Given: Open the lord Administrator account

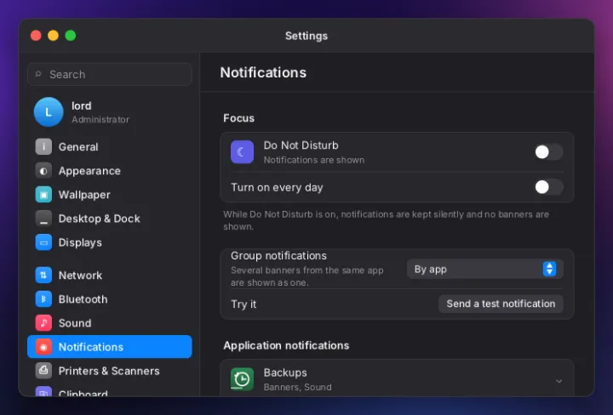Looking at the screenshot, I should [110, 112].
